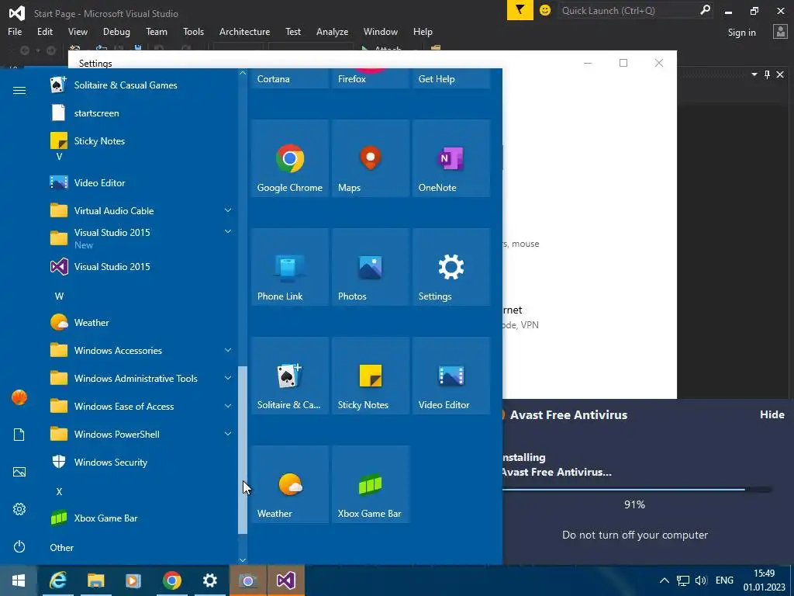Open the clock and date flyout
794x596 pixels.
pyautogui.click(x=764, y=580)
